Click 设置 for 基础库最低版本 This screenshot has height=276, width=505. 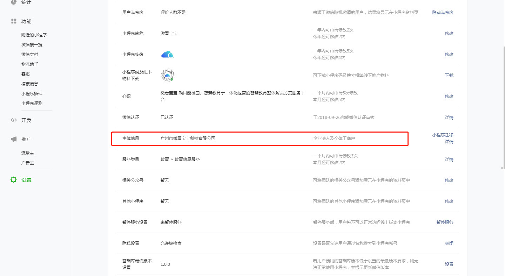point(449,264)
